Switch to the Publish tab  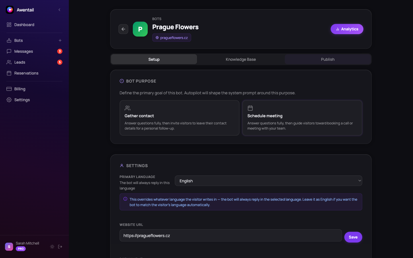[x=328, y=59]
